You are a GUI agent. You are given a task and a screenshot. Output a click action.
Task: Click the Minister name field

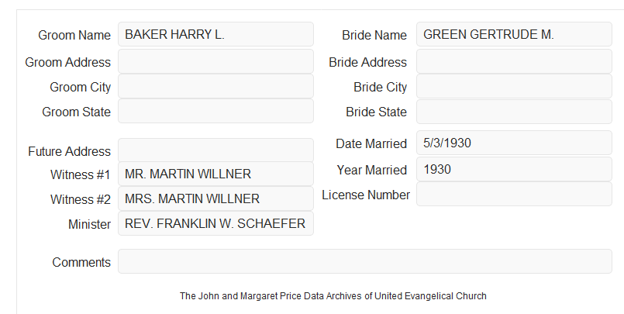(x=215, y=223)
